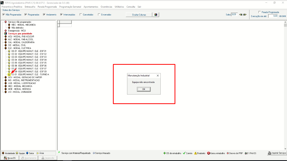
Task: Click the Nova OS button
Action: tap(10, 158)
